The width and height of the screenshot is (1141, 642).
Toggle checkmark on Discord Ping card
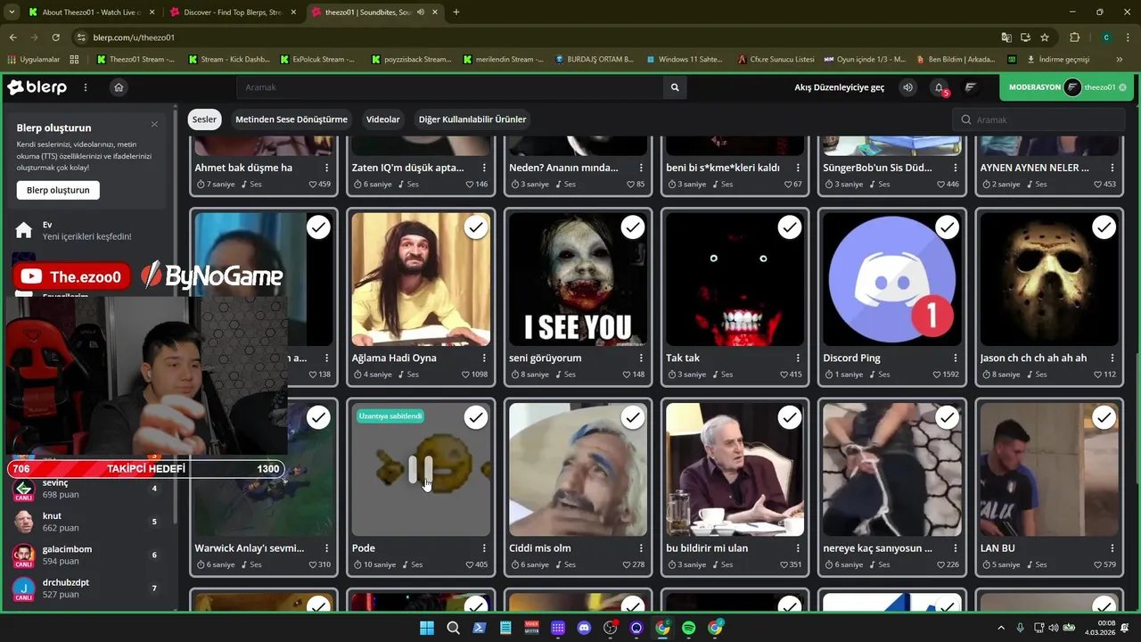[947, 227]
